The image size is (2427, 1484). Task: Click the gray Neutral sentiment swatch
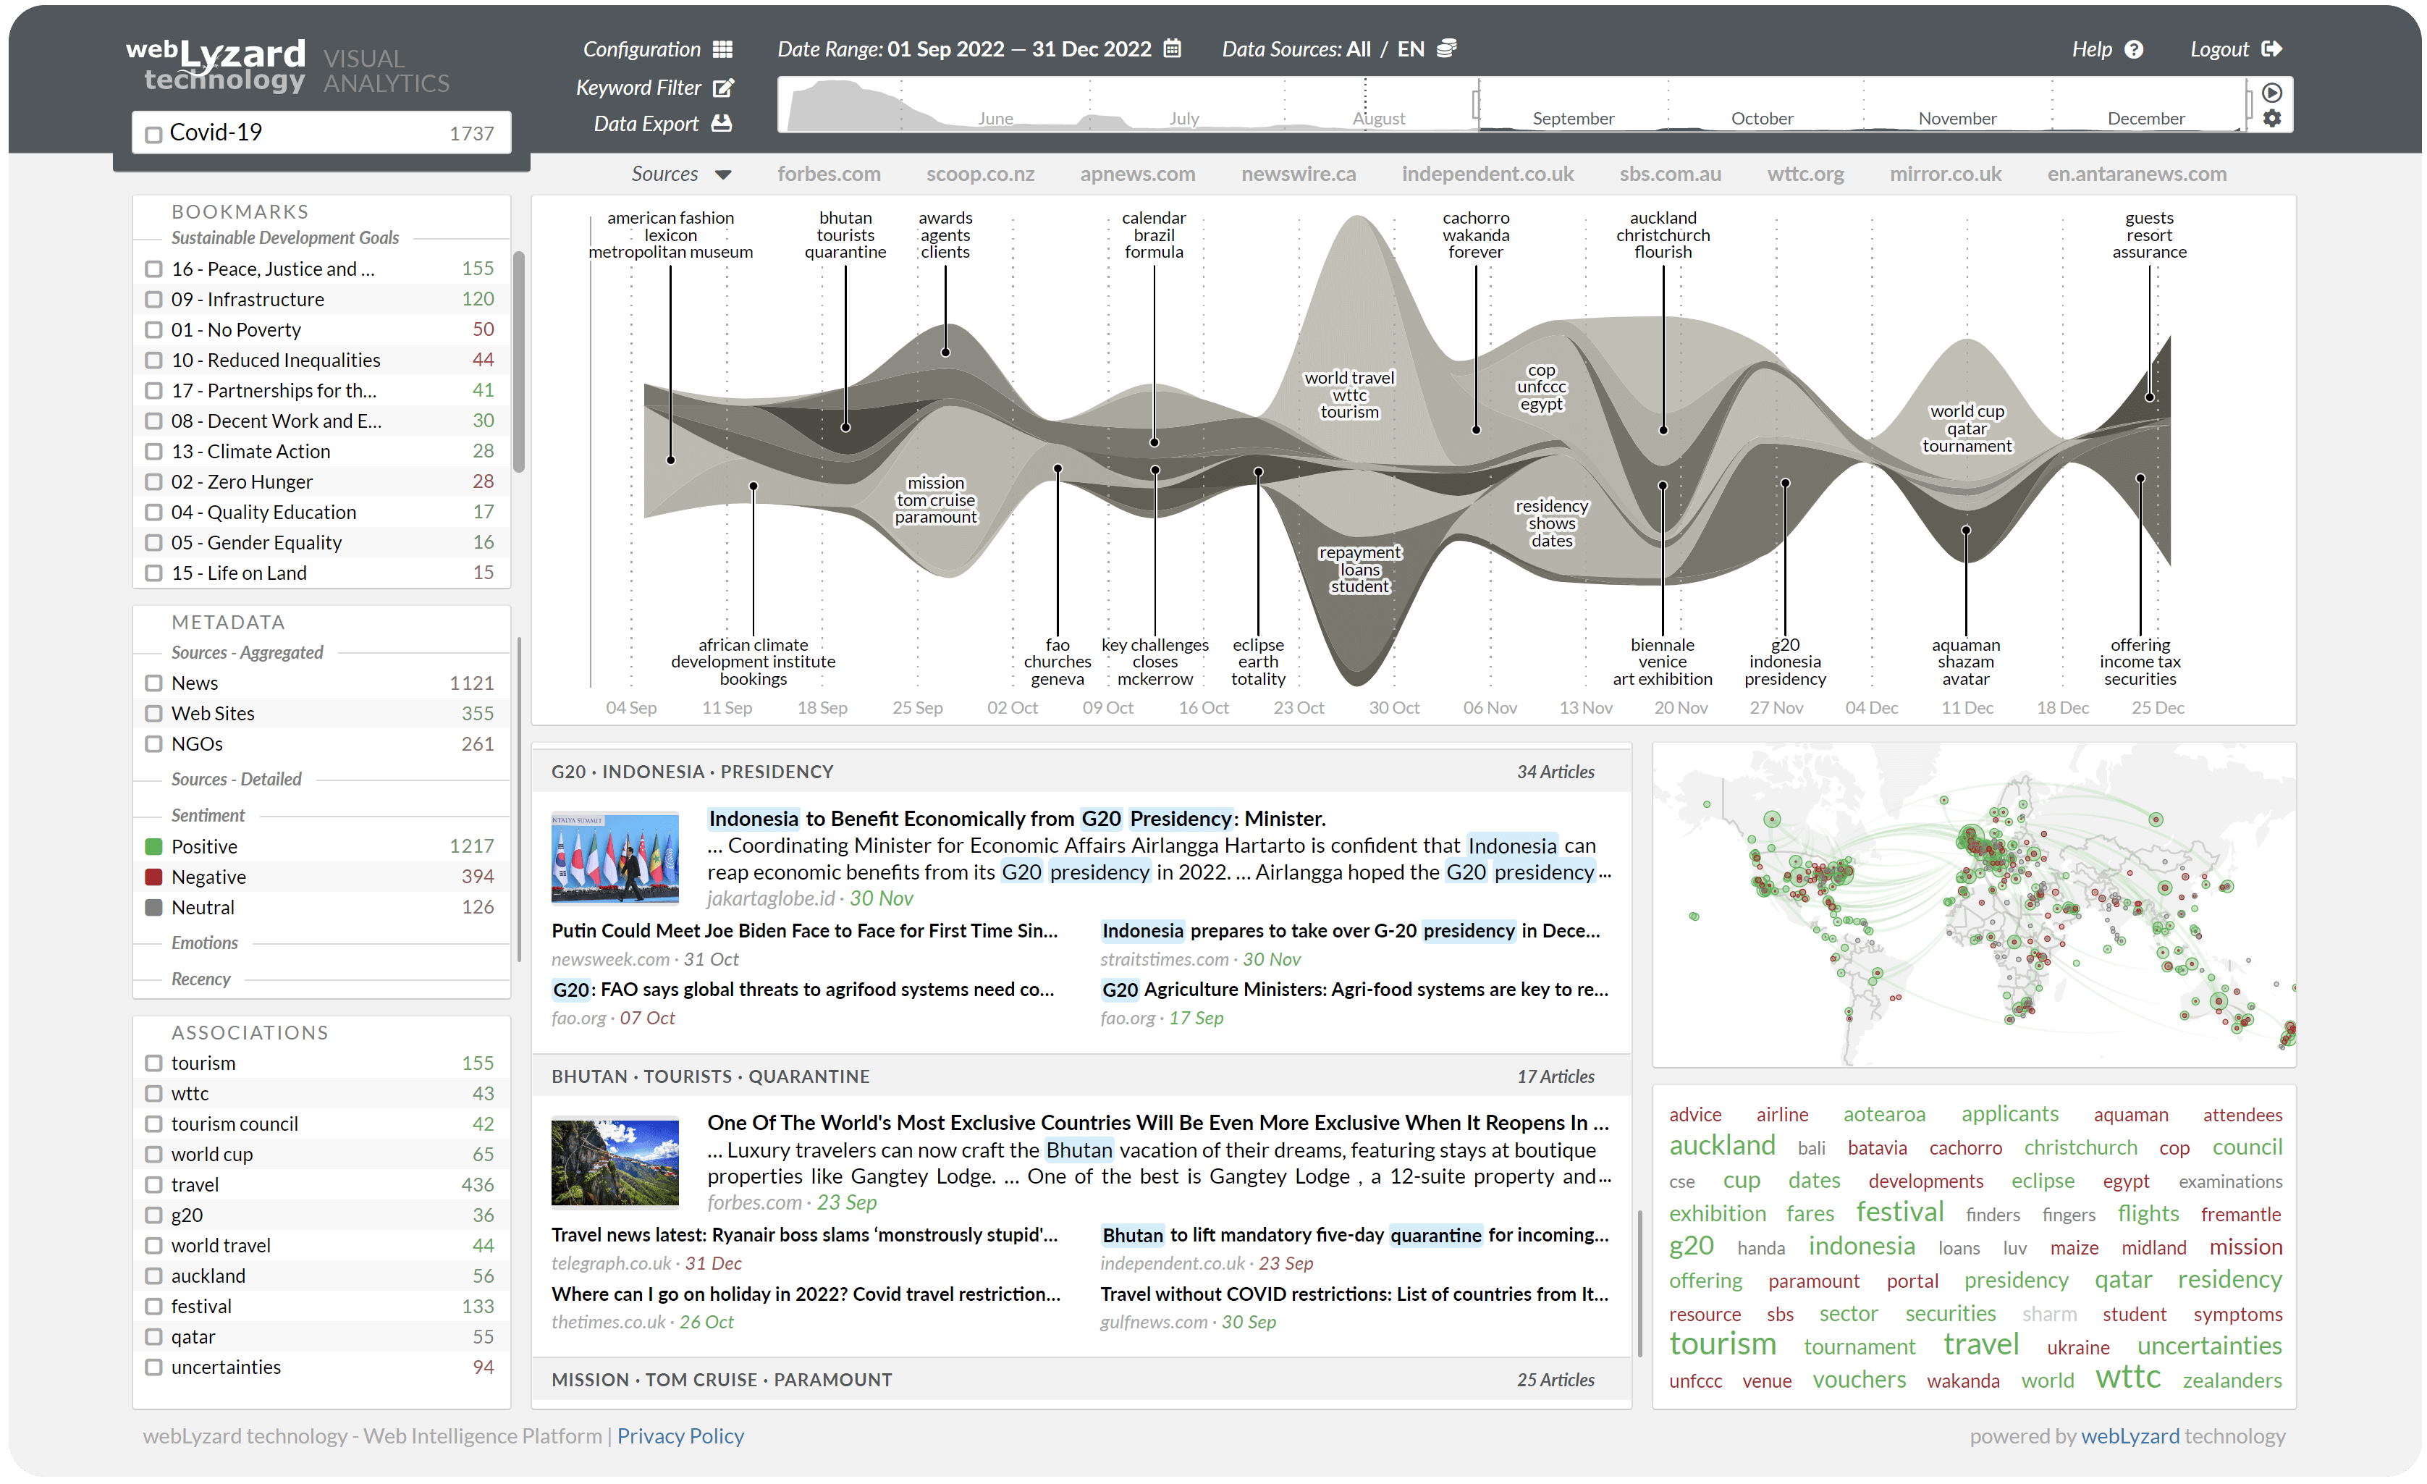(153, 908)
